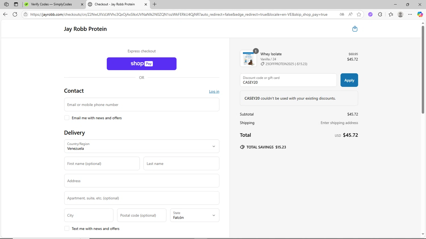Screen dimensions: 426x239
Task: Click the crossed-out $60.95 price
Action: [353, 54]
